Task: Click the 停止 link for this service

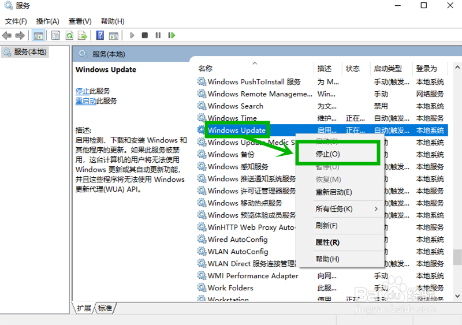Action: pos(82,91)
